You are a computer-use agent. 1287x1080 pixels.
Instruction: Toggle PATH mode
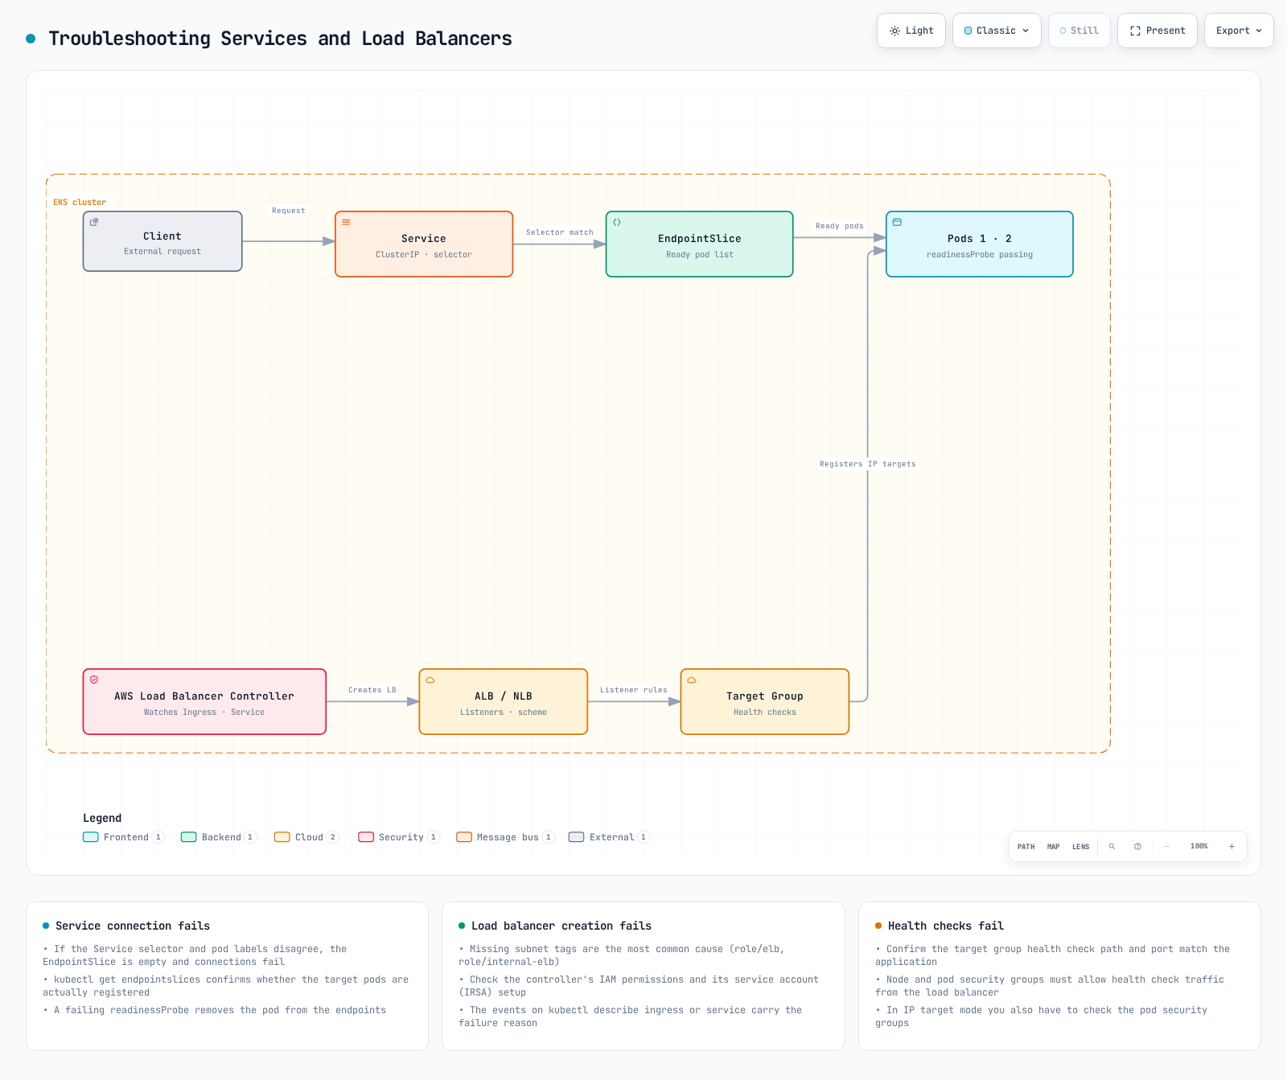click(1026, 847)
